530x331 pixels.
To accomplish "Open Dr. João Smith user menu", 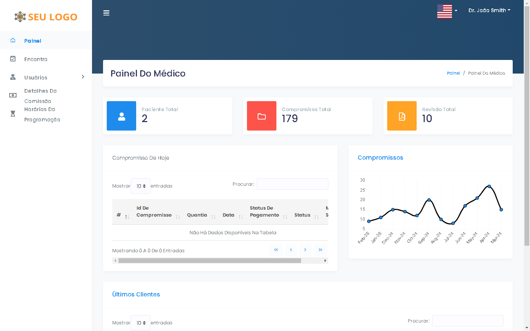I will tap(489, 10).
